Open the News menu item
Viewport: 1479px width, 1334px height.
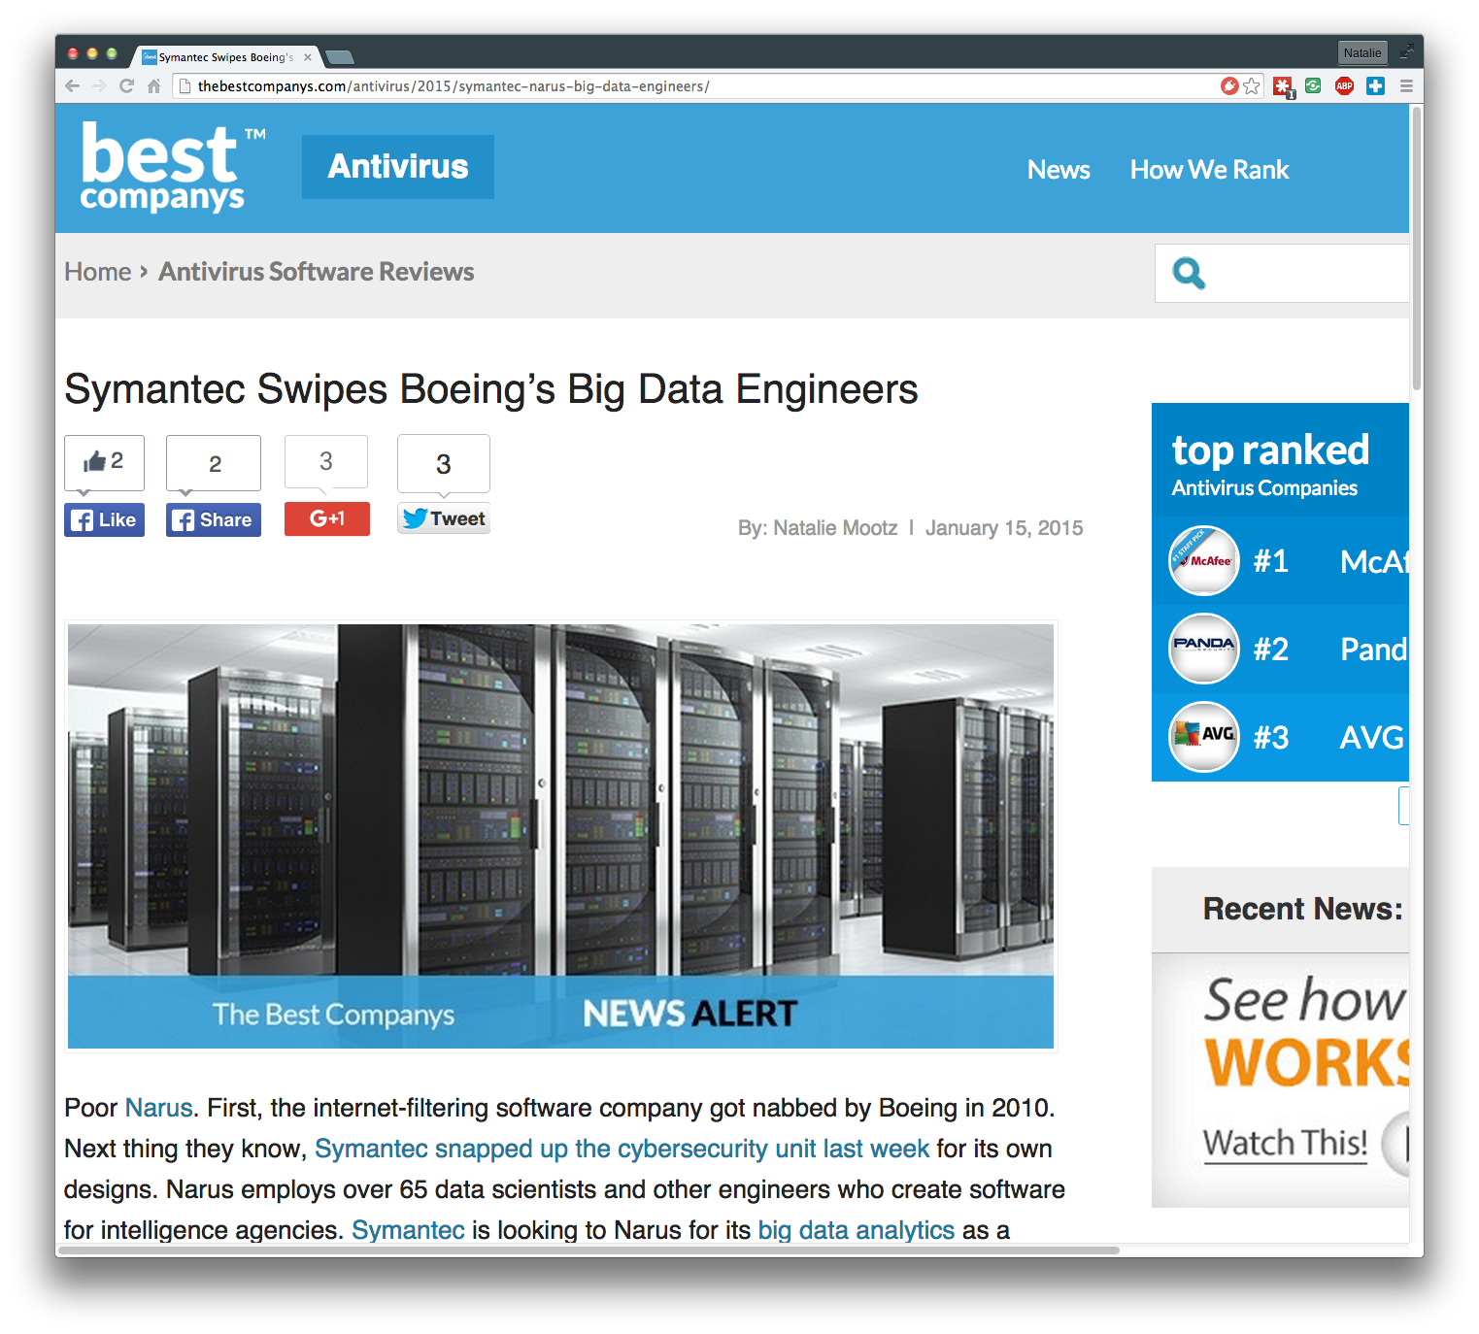click(1059, 170)
